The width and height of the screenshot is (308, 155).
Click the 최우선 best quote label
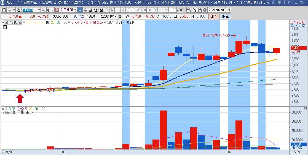[124, 16]
